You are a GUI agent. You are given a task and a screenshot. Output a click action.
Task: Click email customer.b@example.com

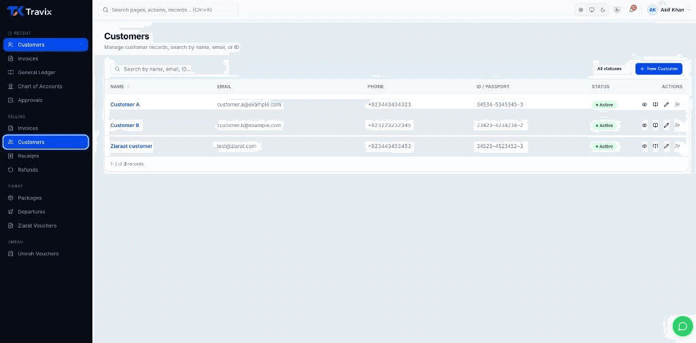(x=249, y=126)
